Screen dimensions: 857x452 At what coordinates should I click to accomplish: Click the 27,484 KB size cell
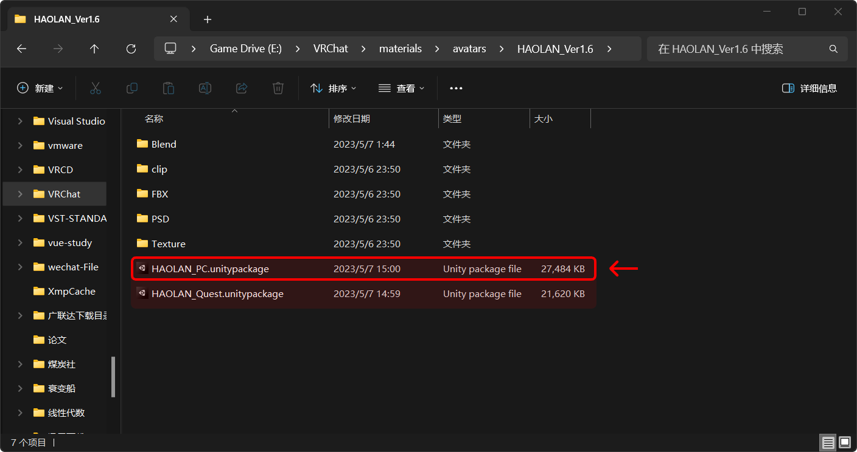pos(563,269)
